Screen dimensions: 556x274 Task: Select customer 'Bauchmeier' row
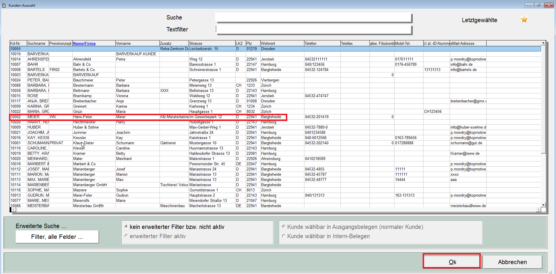pos(275,80)
